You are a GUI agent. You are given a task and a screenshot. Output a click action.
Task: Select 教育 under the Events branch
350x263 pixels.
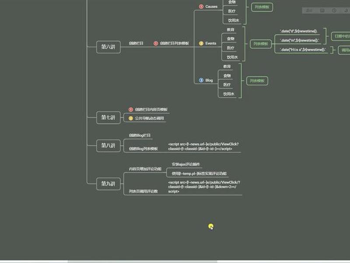pyautogui.click(x=231, y=29)
